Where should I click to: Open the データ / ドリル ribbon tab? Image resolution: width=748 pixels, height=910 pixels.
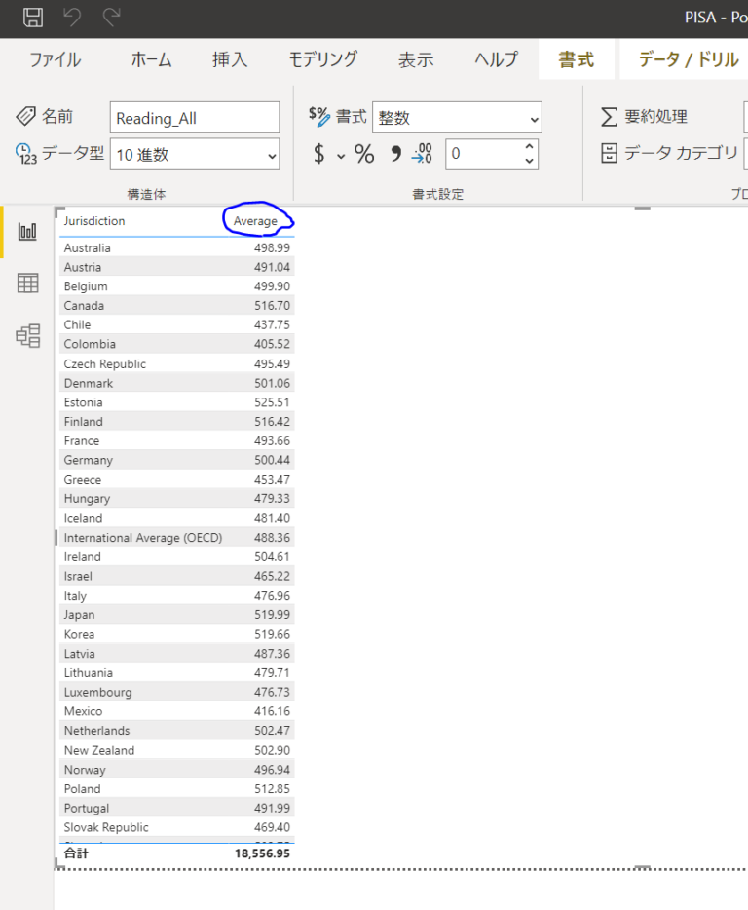pos(688,59)
